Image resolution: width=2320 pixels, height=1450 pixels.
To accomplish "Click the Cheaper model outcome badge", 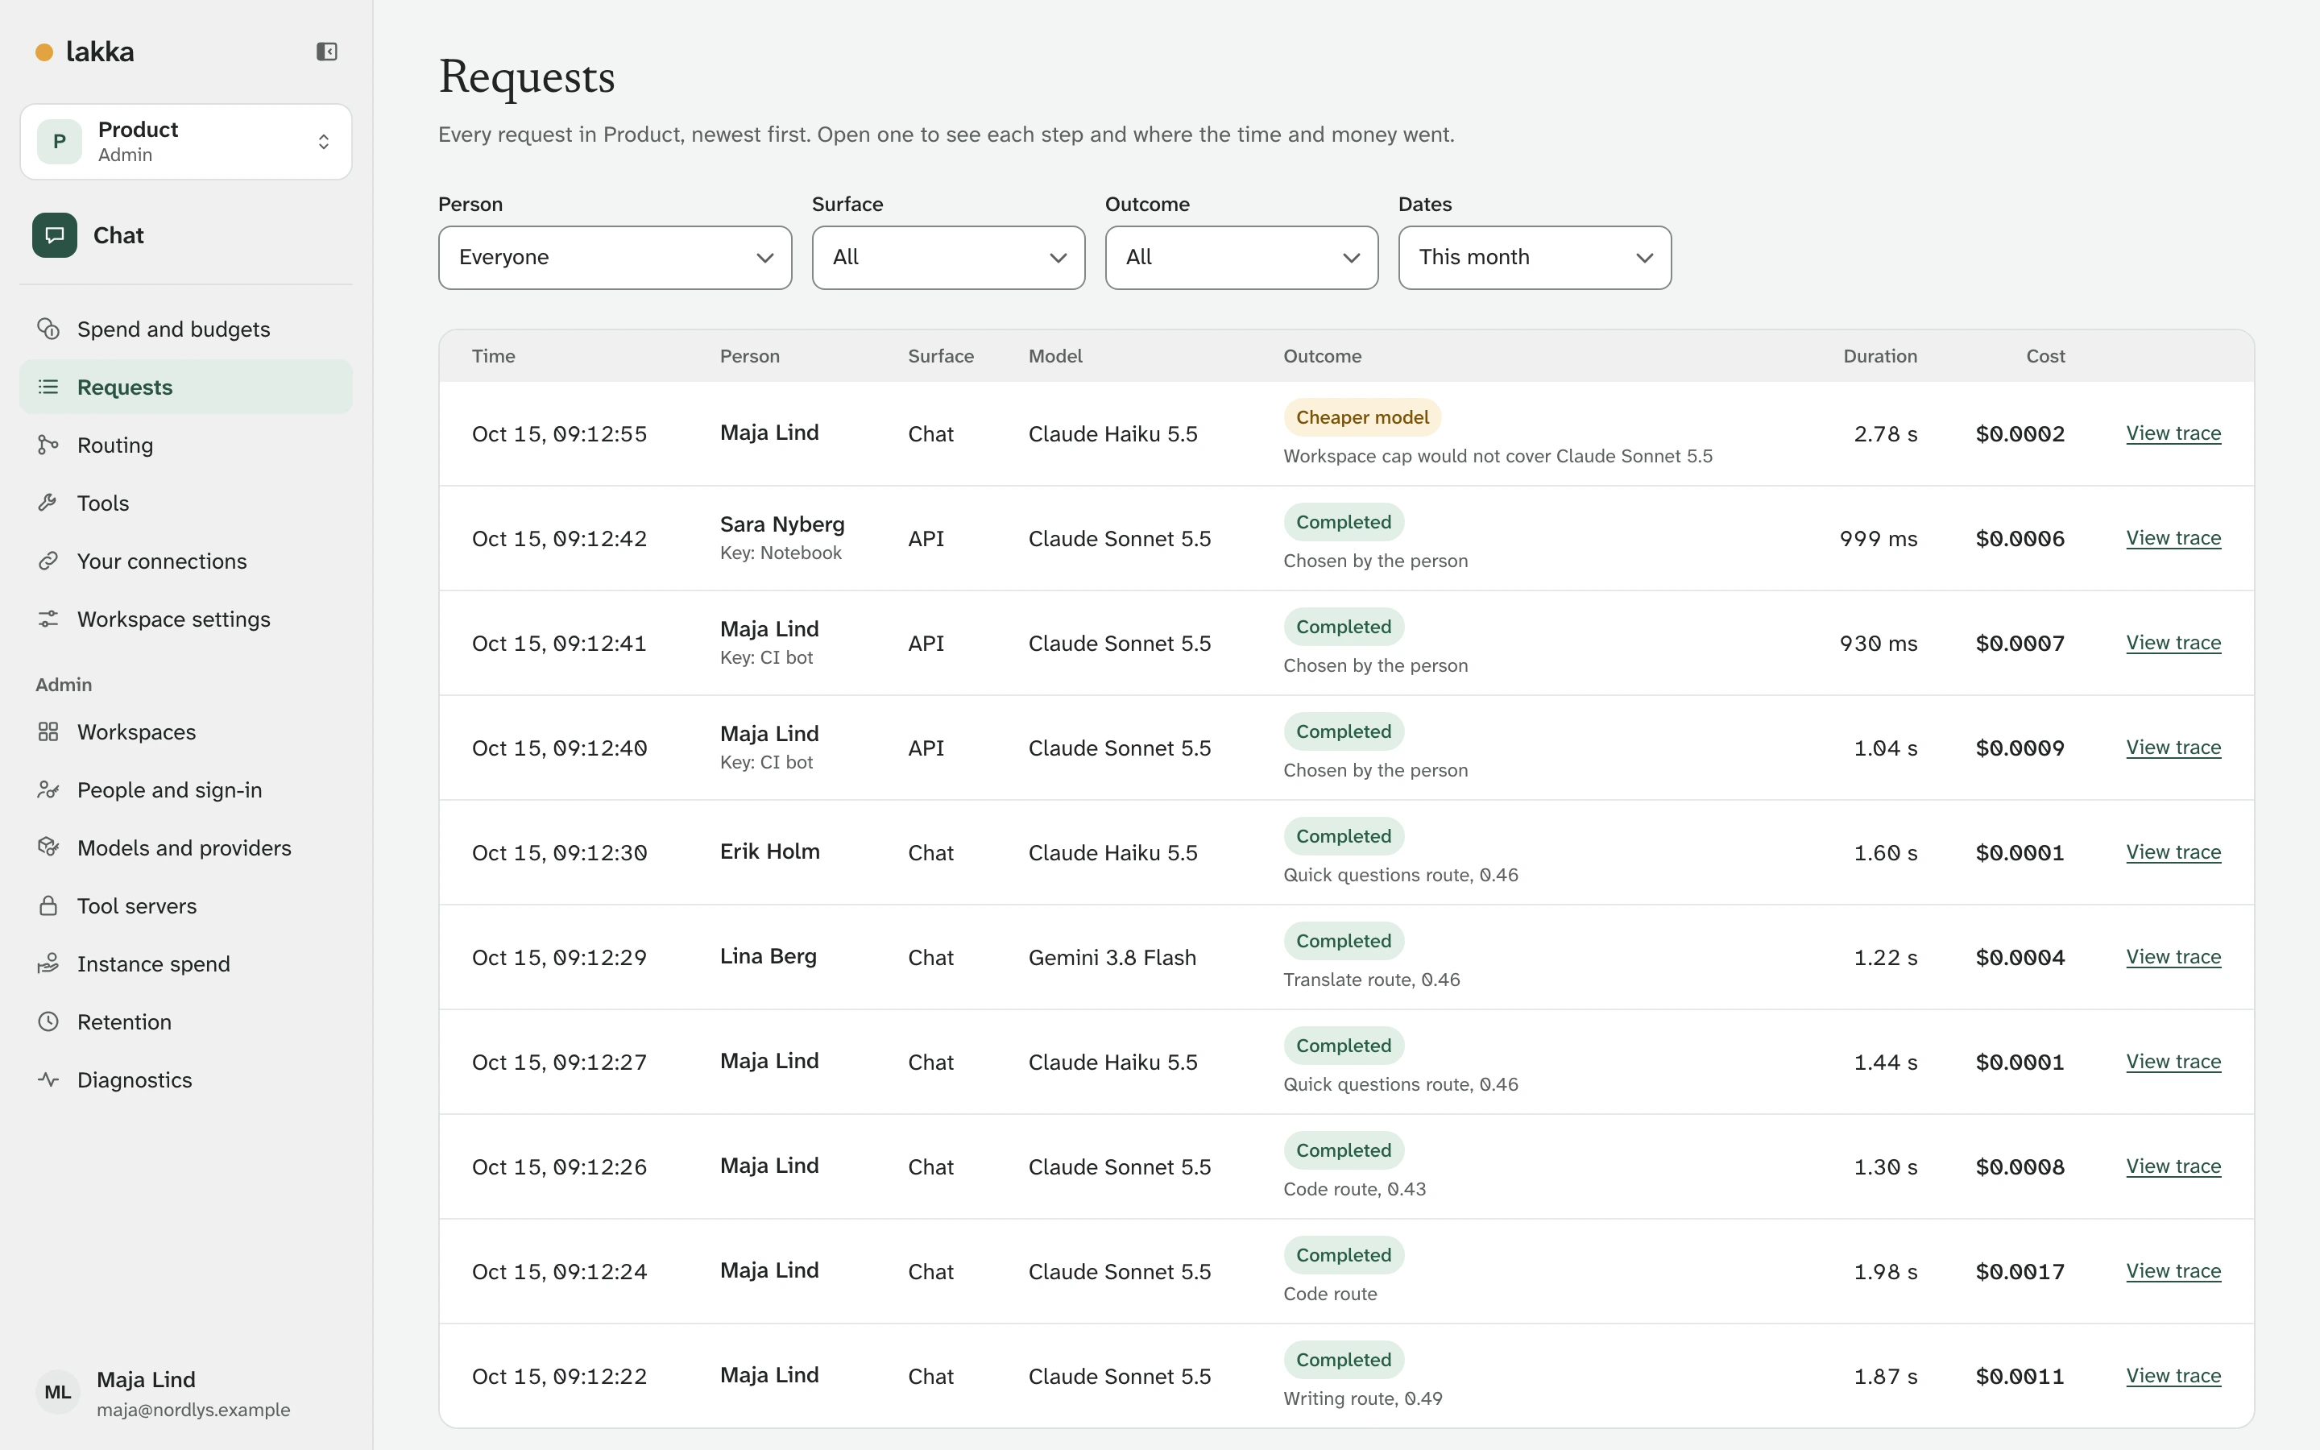I will (1362, 417).
